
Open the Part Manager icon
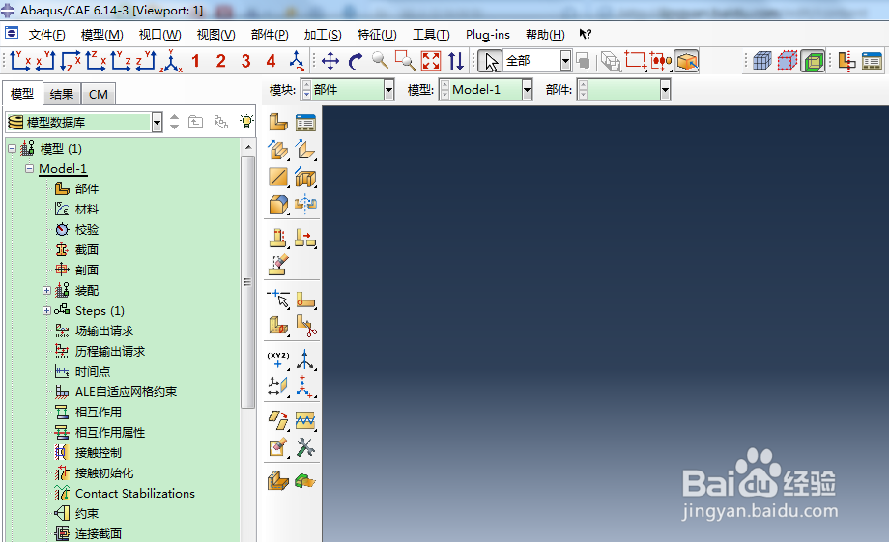(x=305, y=123)
